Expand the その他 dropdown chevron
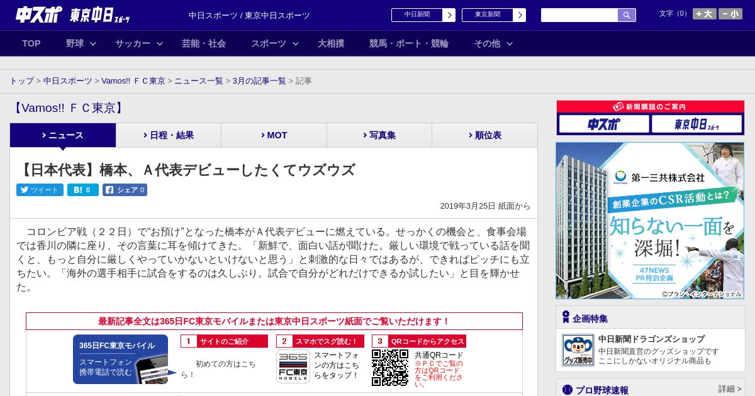 [510, 44]
